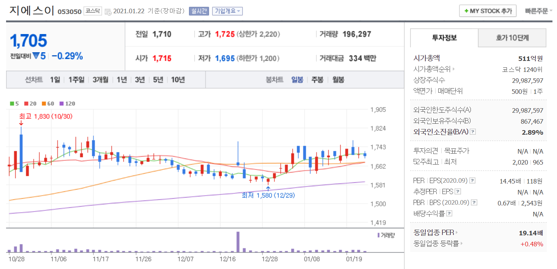Open help icon beside PER EPS(2020.09)
The image size is (557, 269).
coord(473,181)
